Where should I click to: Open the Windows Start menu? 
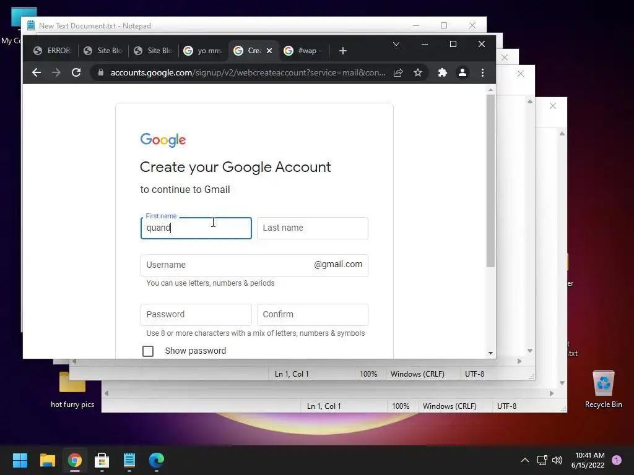click(x=20, y=460)
